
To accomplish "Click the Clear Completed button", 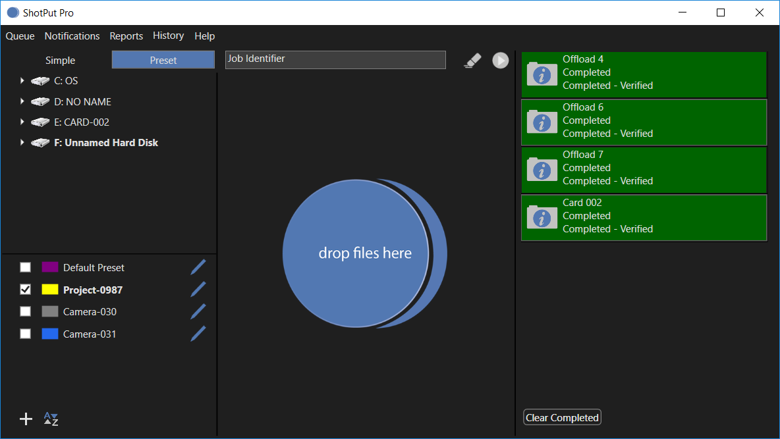I will click(561, 417).
